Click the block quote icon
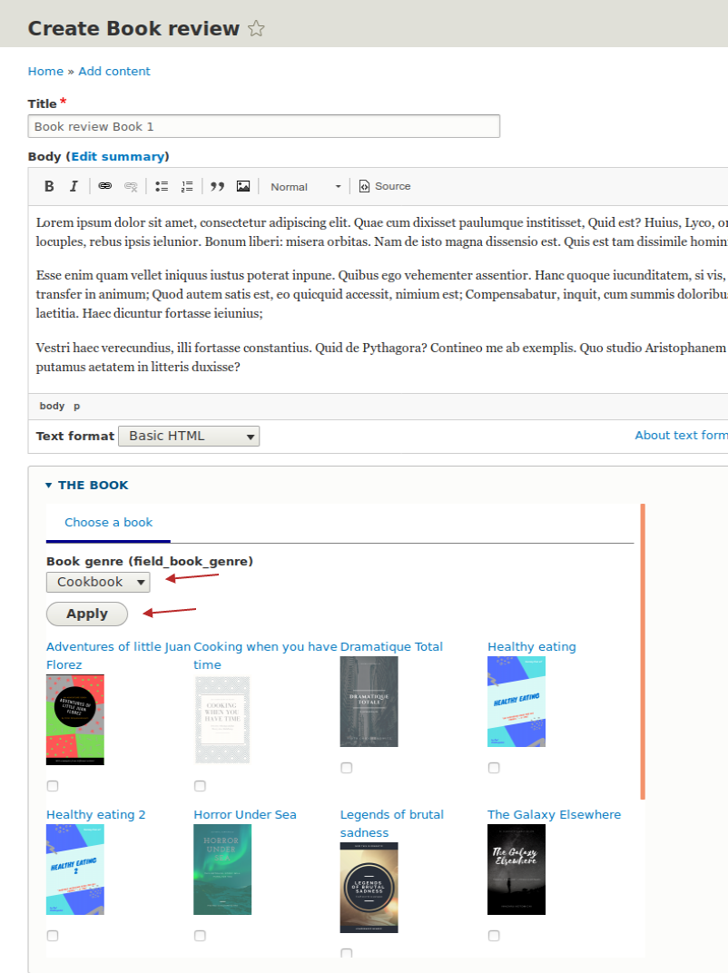This screenshot has width=728, height=973. [217, 186]
